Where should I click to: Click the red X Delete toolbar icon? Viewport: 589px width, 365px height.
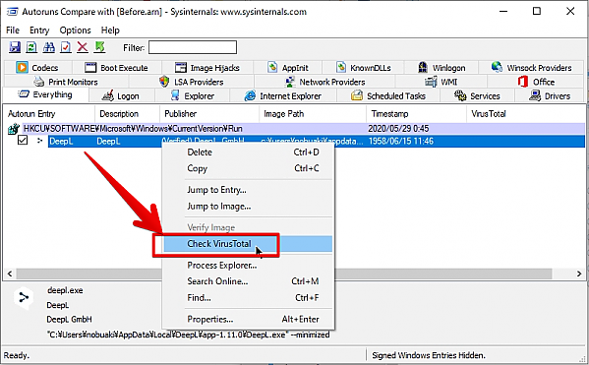(83, 47)
